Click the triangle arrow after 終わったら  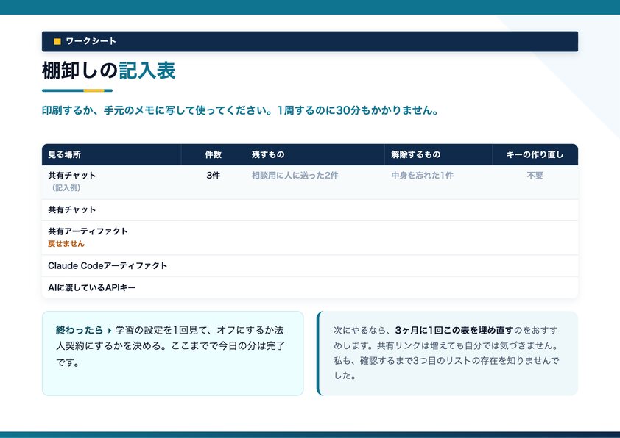[110, 330]
